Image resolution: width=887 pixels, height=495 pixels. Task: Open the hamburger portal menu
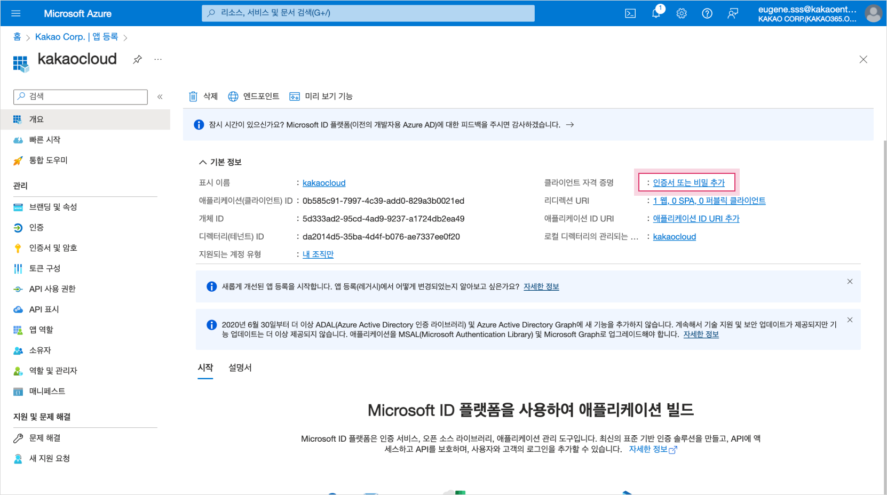coord(16,13)
